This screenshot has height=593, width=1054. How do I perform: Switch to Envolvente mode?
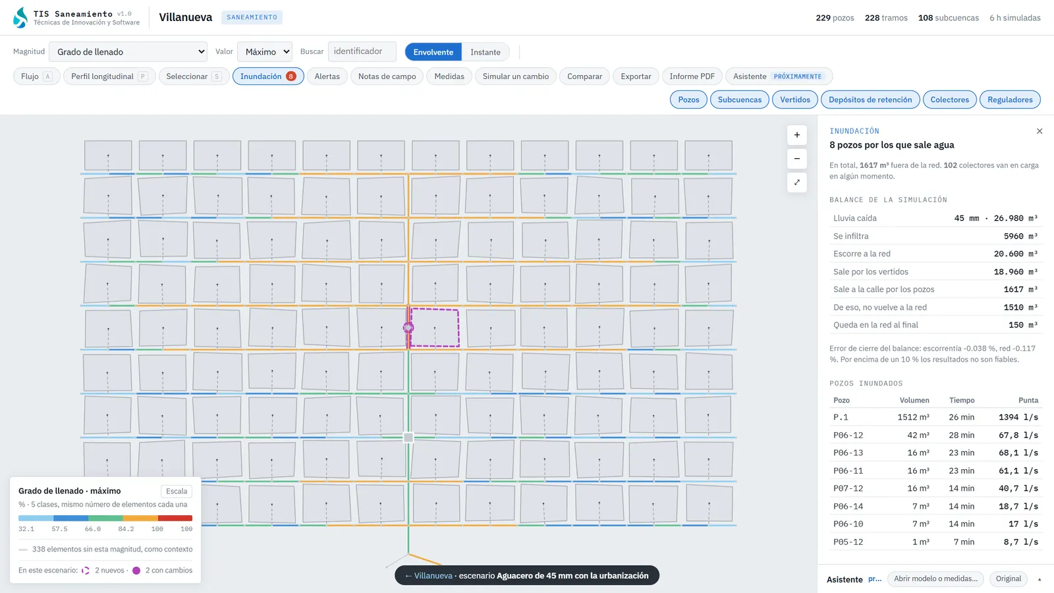pyautogui.click(x=433, y=52)
